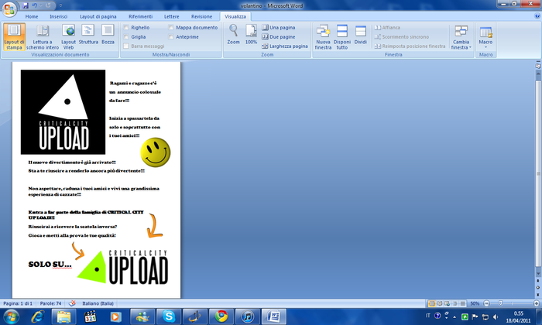
Task: Open the Undo history dropdown arrow
Action: coord(40,5)
